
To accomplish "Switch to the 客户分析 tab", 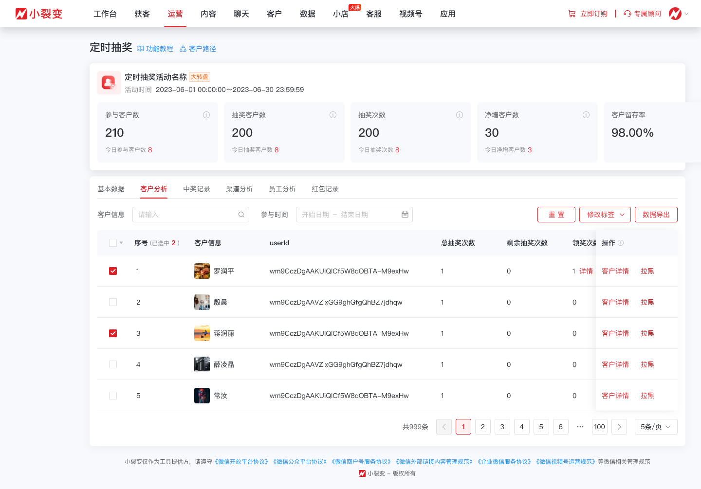I will [154, 189].
